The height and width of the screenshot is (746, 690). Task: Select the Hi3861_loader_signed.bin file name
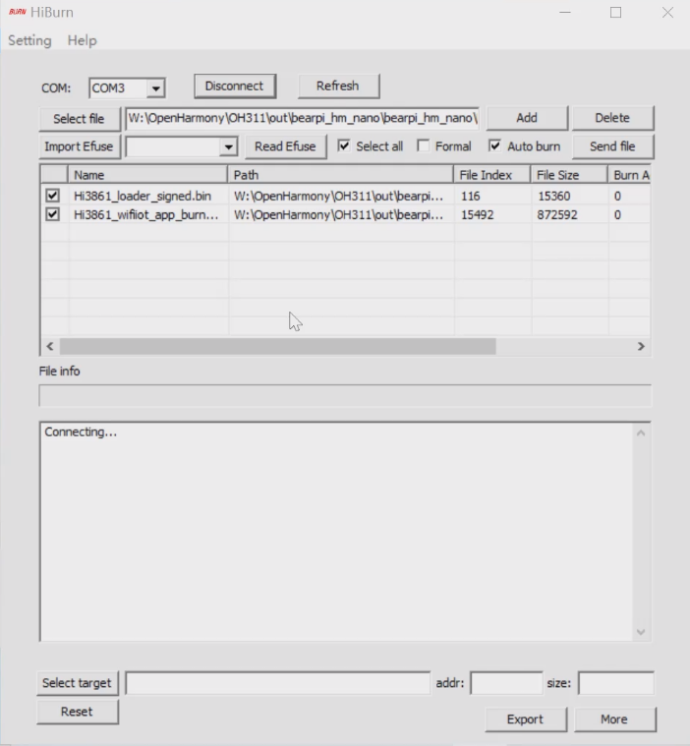pyautogui.click(x=143, y=196)
